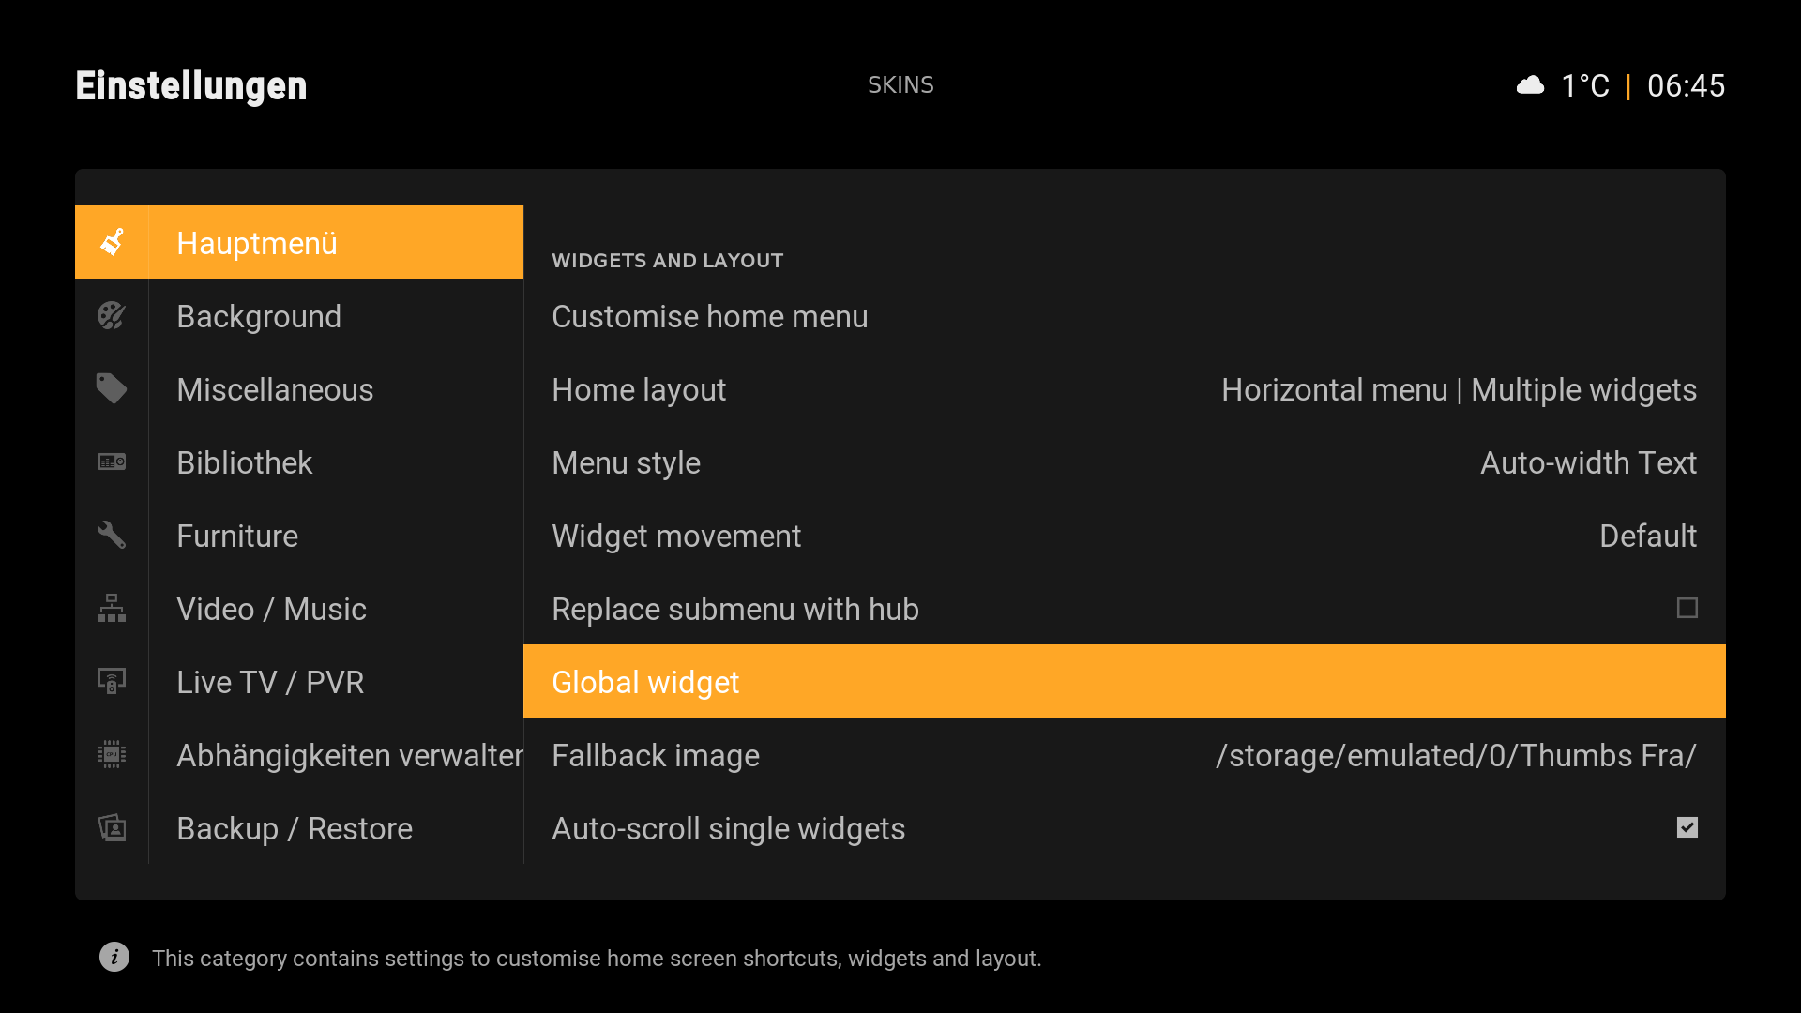The width and height of the screenshot is (1801, 1013).
Task: Click the library icon beside Bibliothek
Action: coord(112,461)
